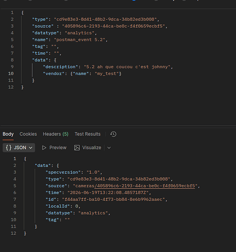Click the "analytics" value in the response
The width and height of the screenshot is (236, 252).
pos(93,213)
